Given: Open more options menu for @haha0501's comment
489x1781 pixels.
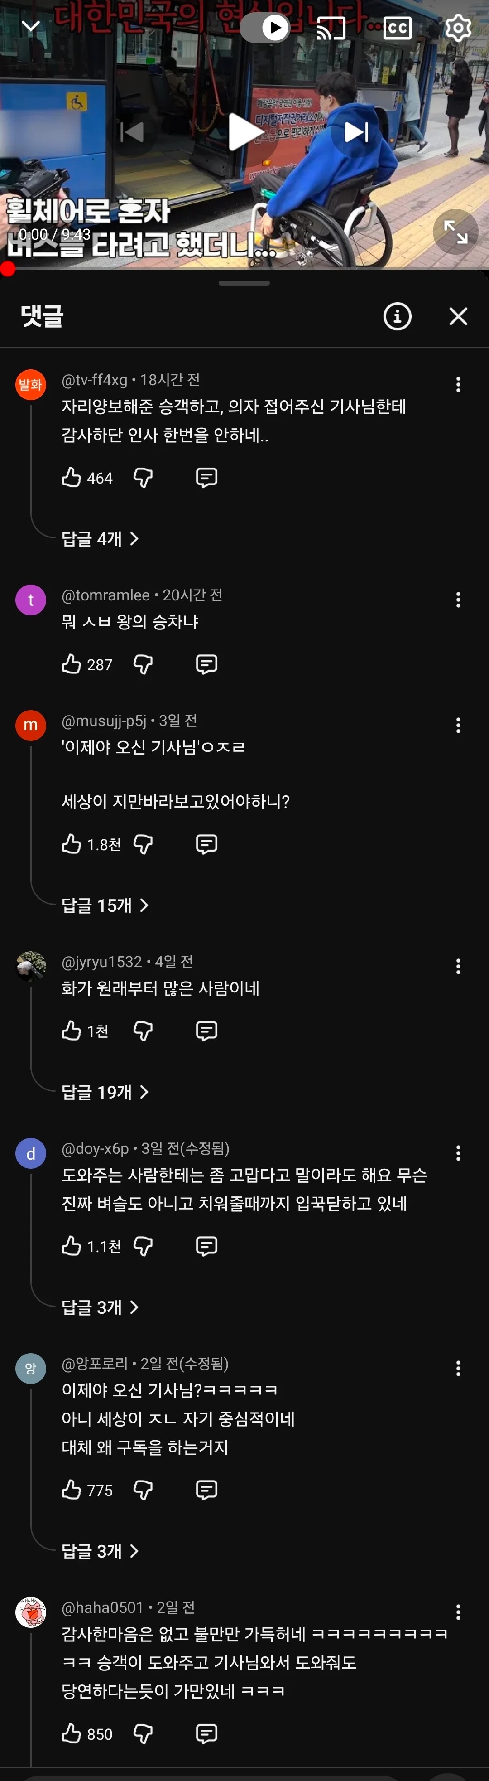Looking at the screenshot, I should 458,1612.
